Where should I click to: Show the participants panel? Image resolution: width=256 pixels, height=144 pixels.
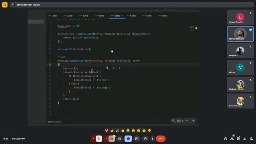coord(232,139)
